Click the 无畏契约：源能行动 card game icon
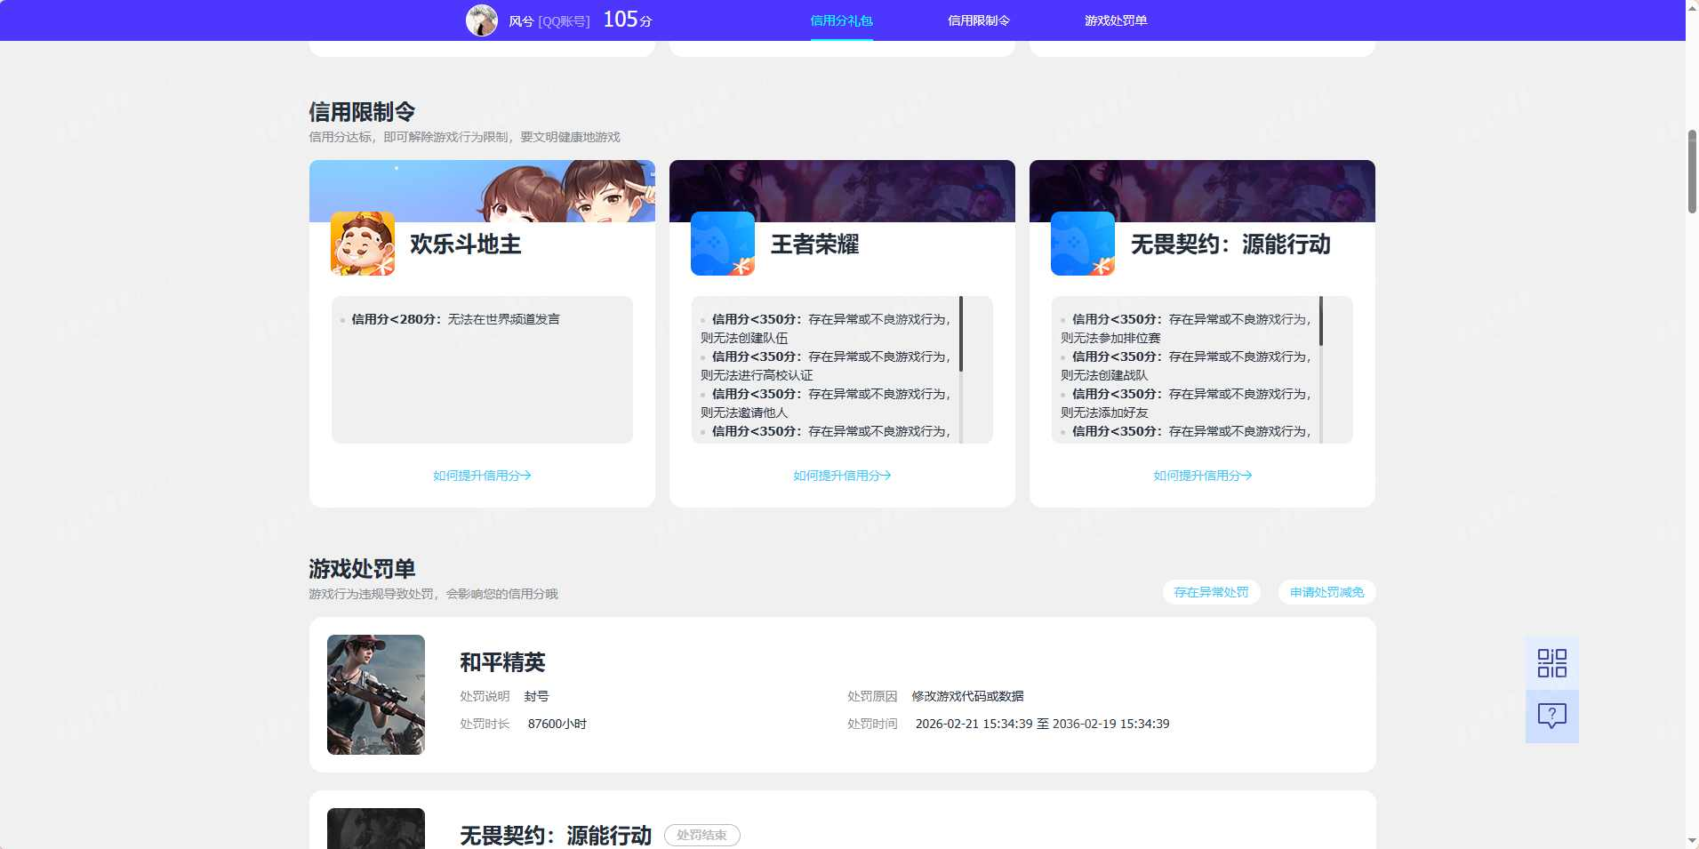 point(1083,244)
